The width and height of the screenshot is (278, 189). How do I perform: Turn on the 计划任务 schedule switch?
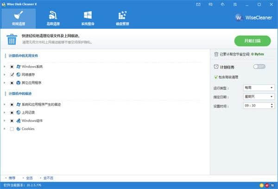(259, 67)
